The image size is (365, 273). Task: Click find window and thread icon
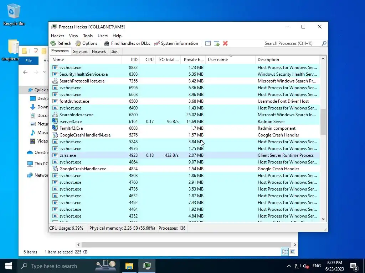click(x=217, y=43)
